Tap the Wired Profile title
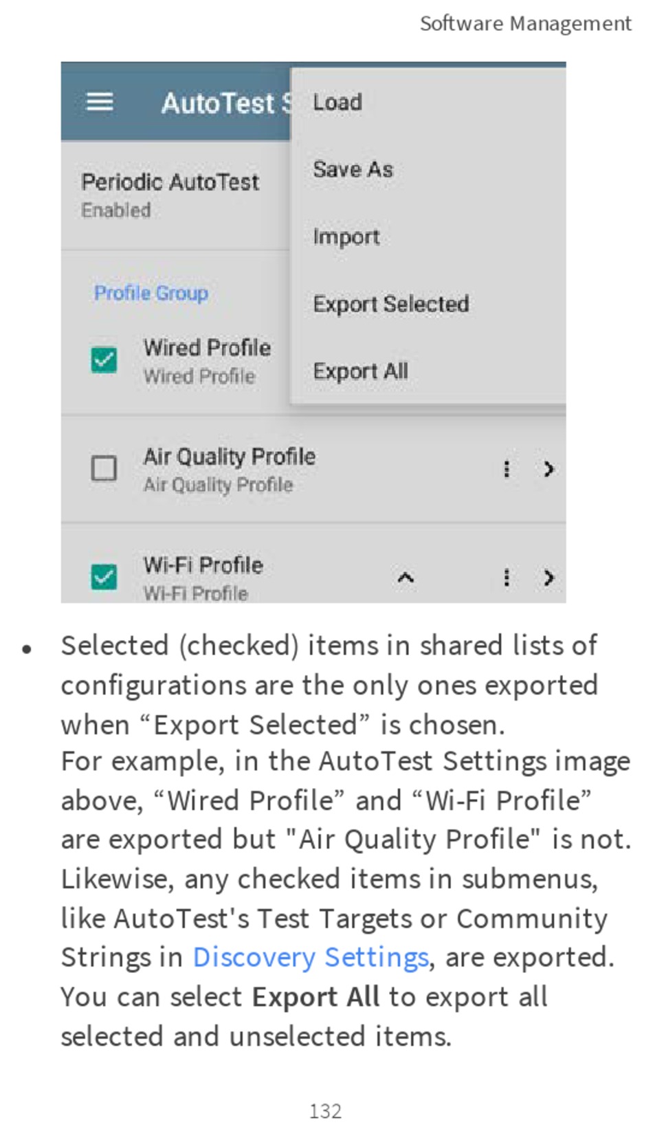This screenshot has width=653, height=1129. pos(207,348)
